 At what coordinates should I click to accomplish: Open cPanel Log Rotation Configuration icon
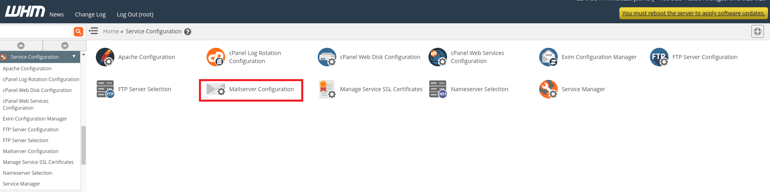[215, 57]
